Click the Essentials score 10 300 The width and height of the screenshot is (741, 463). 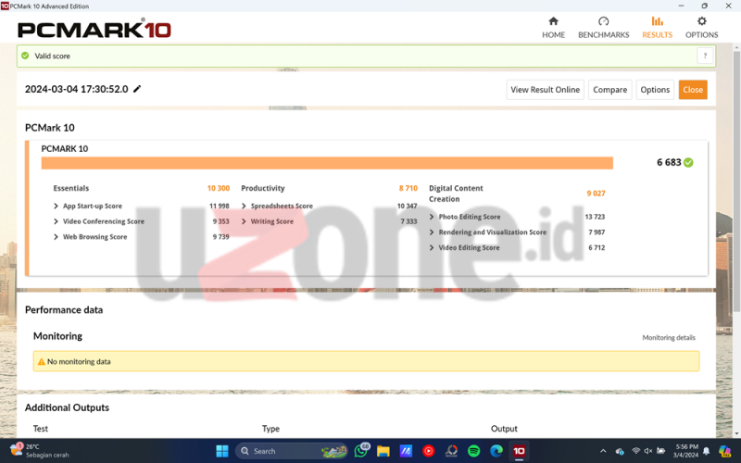pyautogui.click(x=219, y=188)
